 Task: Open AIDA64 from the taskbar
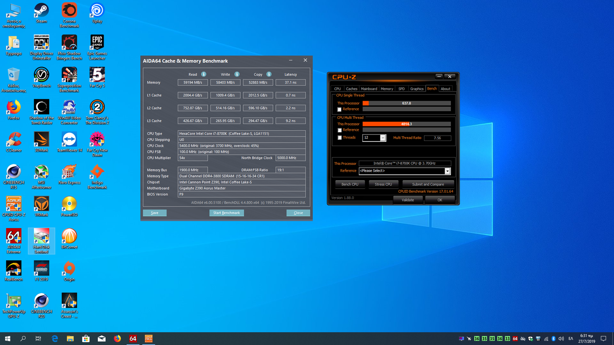coord(133,338)
